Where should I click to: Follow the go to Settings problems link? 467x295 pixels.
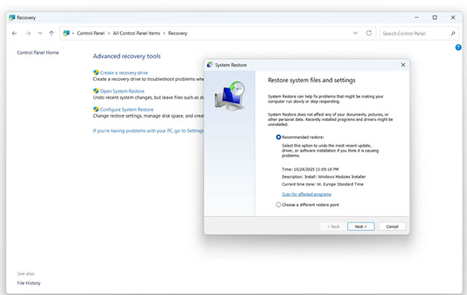point(148,131)
